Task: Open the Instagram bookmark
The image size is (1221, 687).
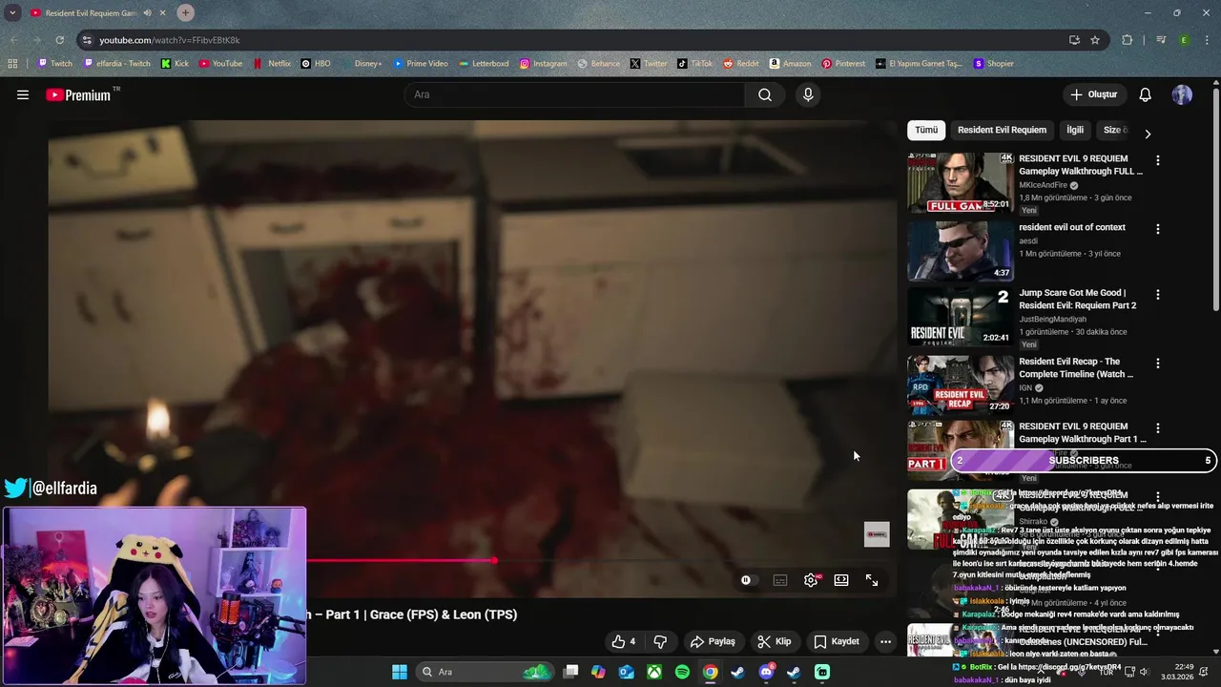Action: point(543,64)
